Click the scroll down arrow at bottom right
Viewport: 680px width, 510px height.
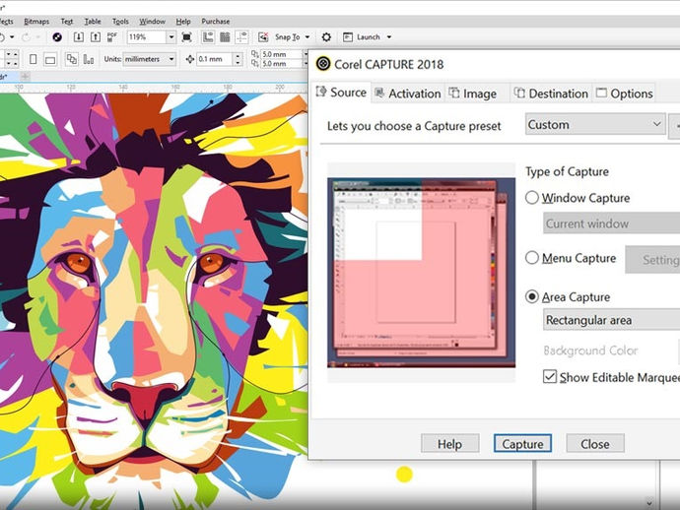click(x=649, y=503)
